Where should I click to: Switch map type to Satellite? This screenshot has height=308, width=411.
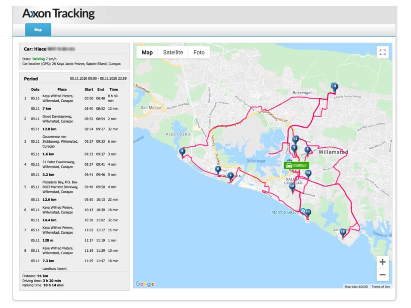tap(173, 53)
